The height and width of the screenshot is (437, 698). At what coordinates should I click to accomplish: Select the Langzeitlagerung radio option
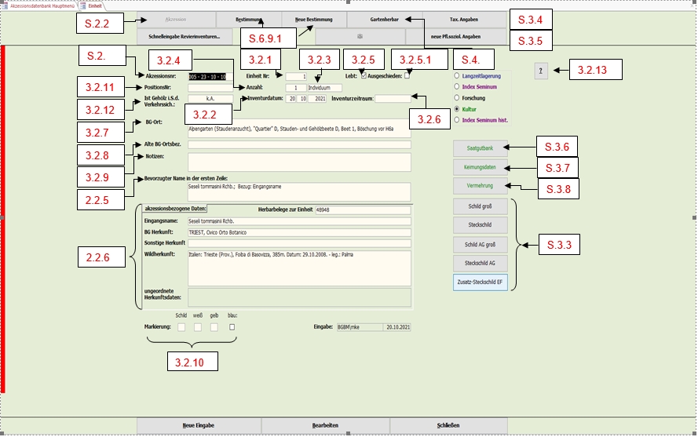click(457, 76)
